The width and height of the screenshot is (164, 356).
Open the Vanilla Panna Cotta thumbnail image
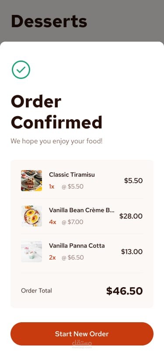pyautogui.click(x=31, y=252)
